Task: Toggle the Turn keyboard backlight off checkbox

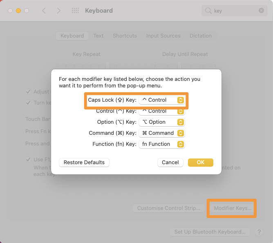Action: tap(28, 103)
